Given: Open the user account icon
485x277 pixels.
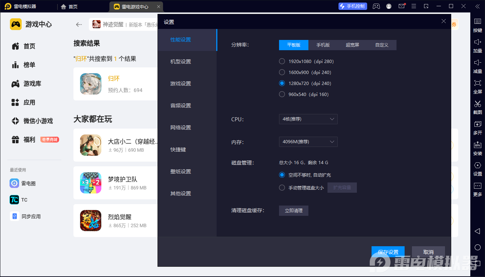Looking at the screenshot, I should pyautogui.click(x=389, y=6).
